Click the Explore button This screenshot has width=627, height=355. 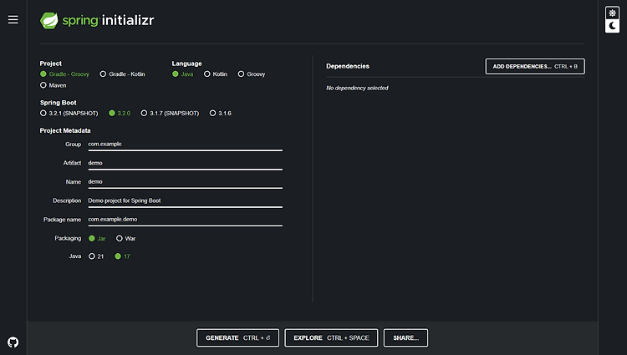coord(331,337)
